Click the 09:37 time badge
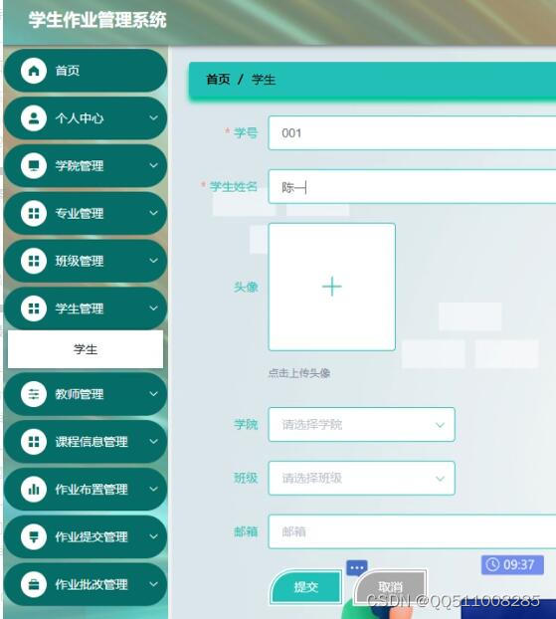Image resolution: width=556 pixels, height=619 pixels. (x=512, y=565)
